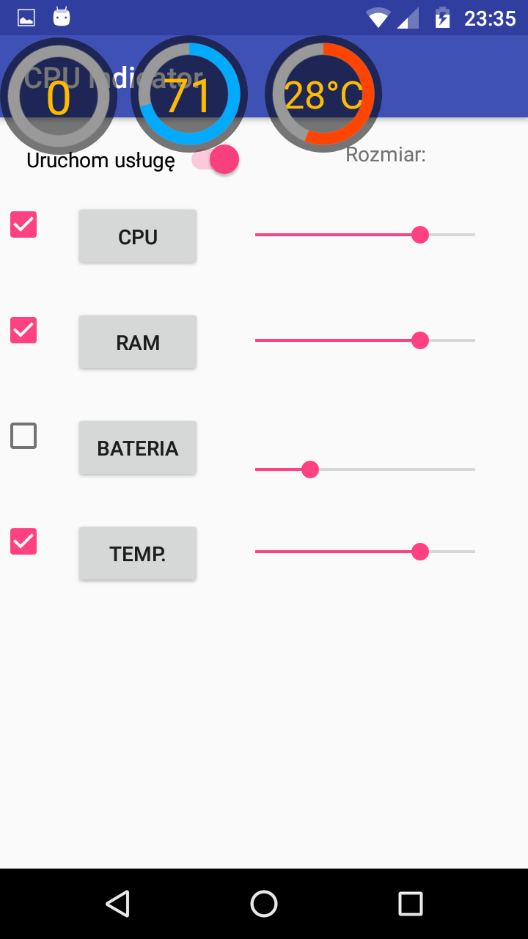
Task: Enable the BATERIA checkbox
Action: (23, 436)
